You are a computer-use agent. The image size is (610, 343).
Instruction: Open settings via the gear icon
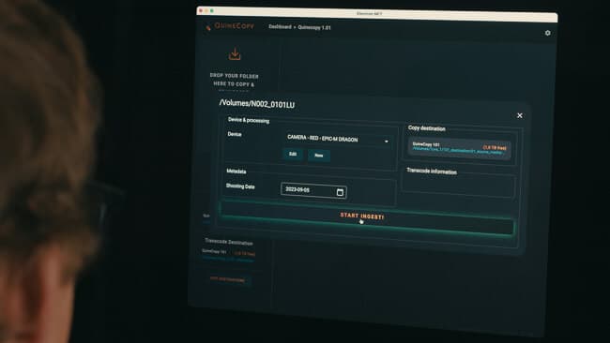click(547, 33)
